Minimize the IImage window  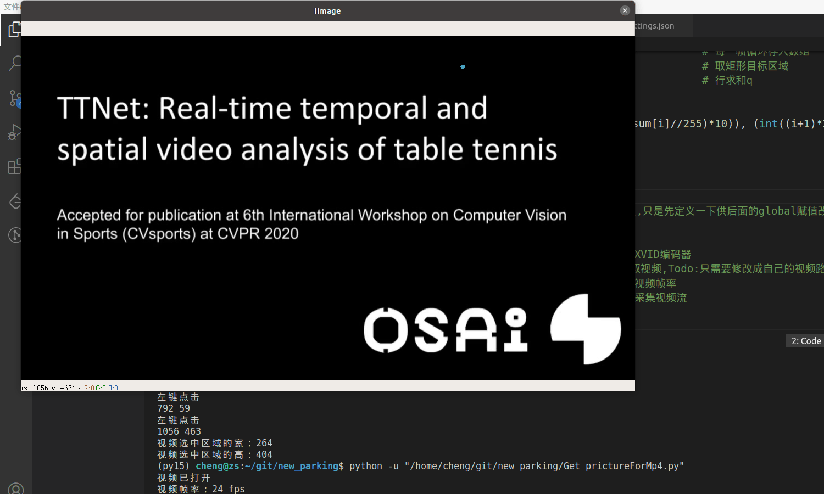click(606, 11)
